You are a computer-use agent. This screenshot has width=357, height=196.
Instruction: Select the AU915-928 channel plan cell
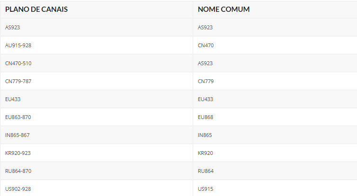18,45
